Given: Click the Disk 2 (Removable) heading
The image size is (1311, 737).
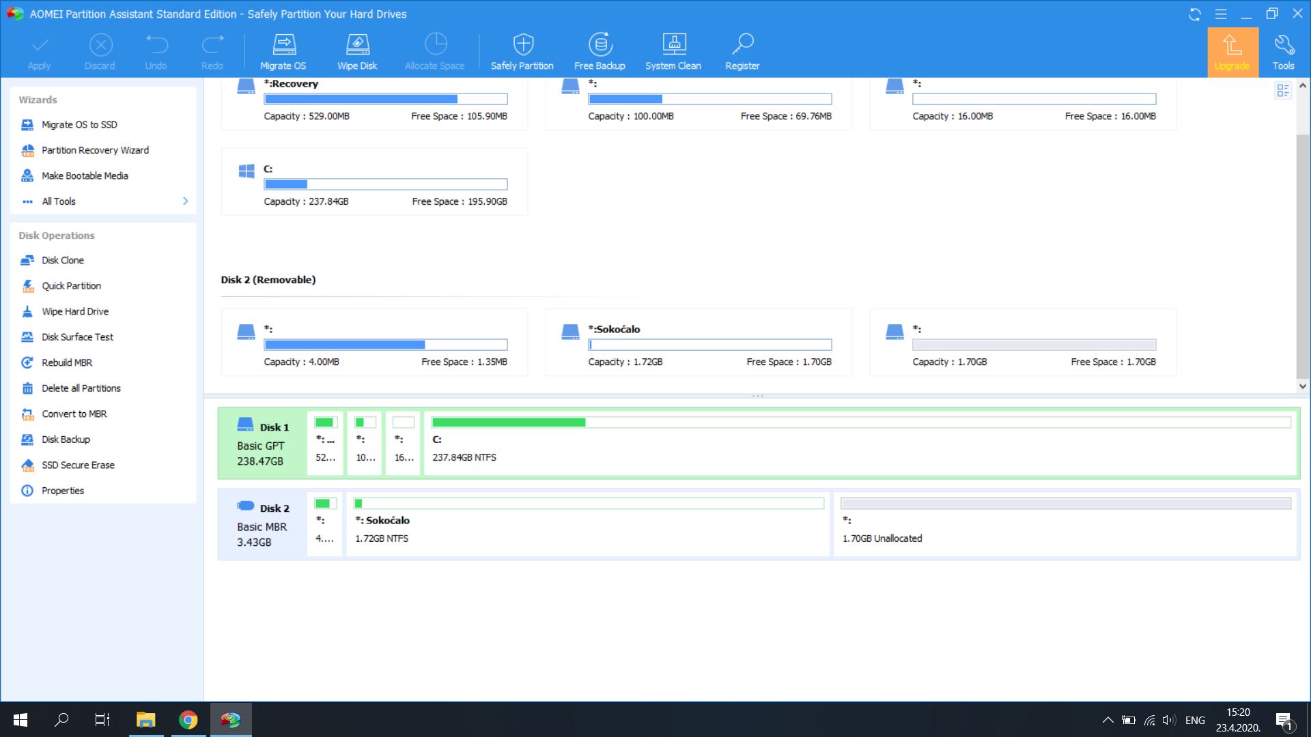Looking at the screenshot, I should [x=268, y=280].
